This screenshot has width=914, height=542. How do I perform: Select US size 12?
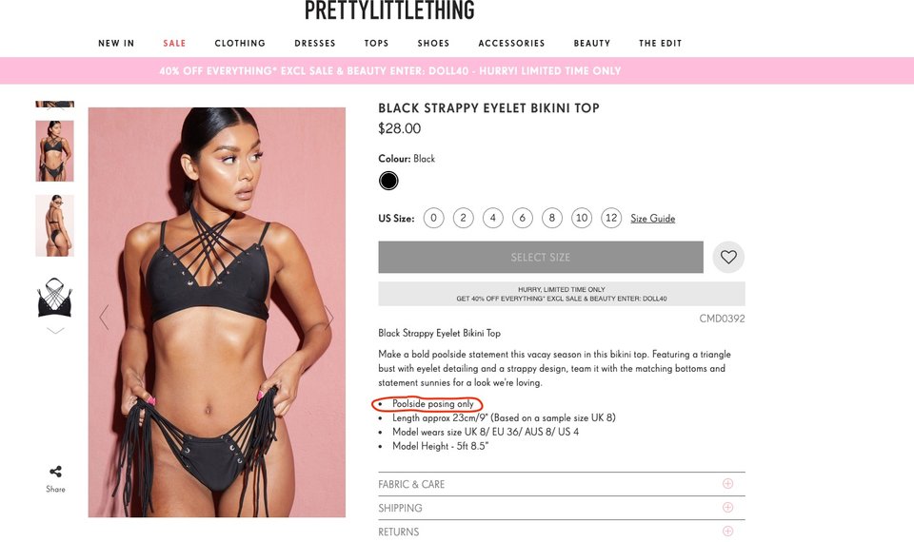(x=611, y=218)
